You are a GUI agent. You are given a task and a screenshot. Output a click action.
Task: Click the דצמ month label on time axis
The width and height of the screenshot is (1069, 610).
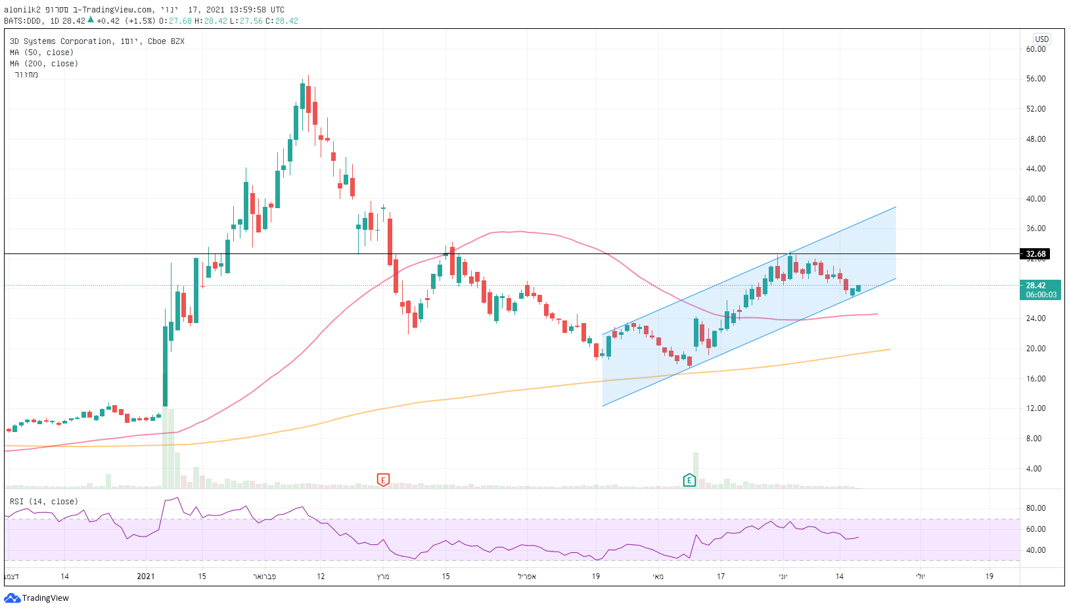12,577
